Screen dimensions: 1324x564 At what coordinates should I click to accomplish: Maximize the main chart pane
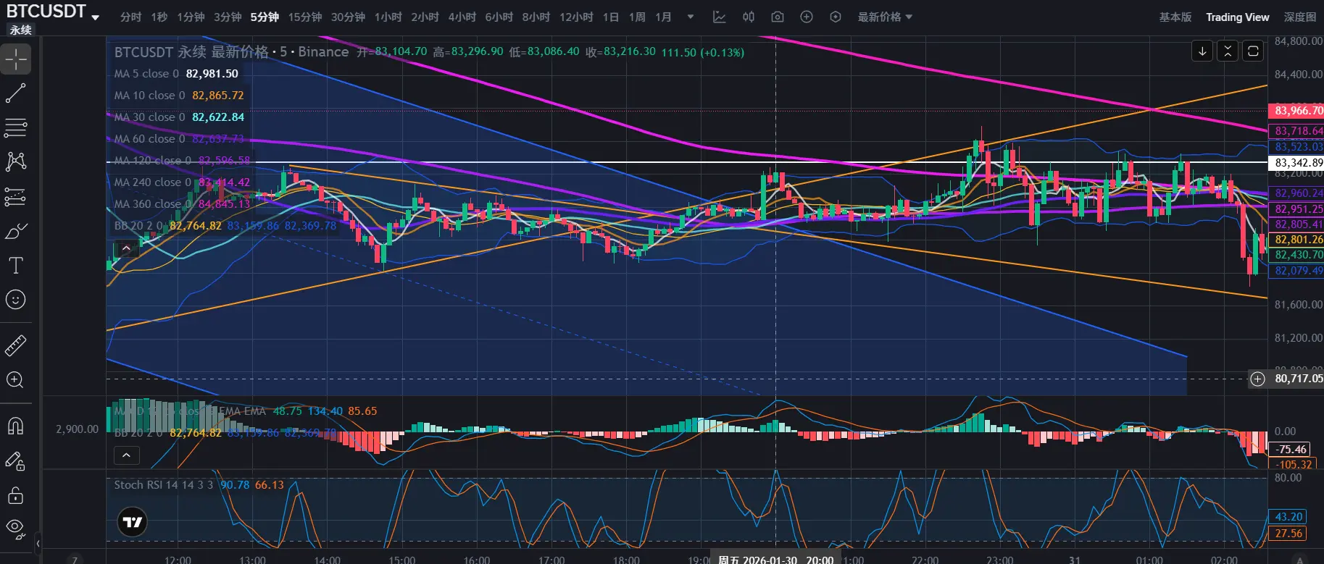coord(1253,51)
